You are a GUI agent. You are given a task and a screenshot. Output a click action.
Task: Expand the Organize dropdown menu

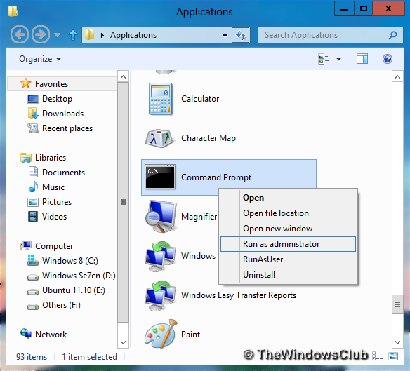40,59
